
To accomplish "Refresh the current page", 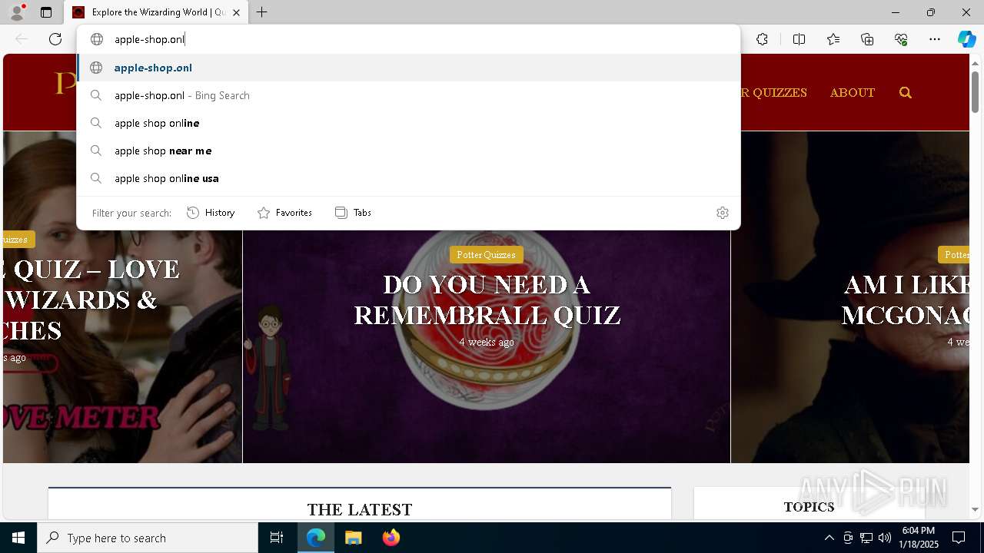I will point(55,39).
